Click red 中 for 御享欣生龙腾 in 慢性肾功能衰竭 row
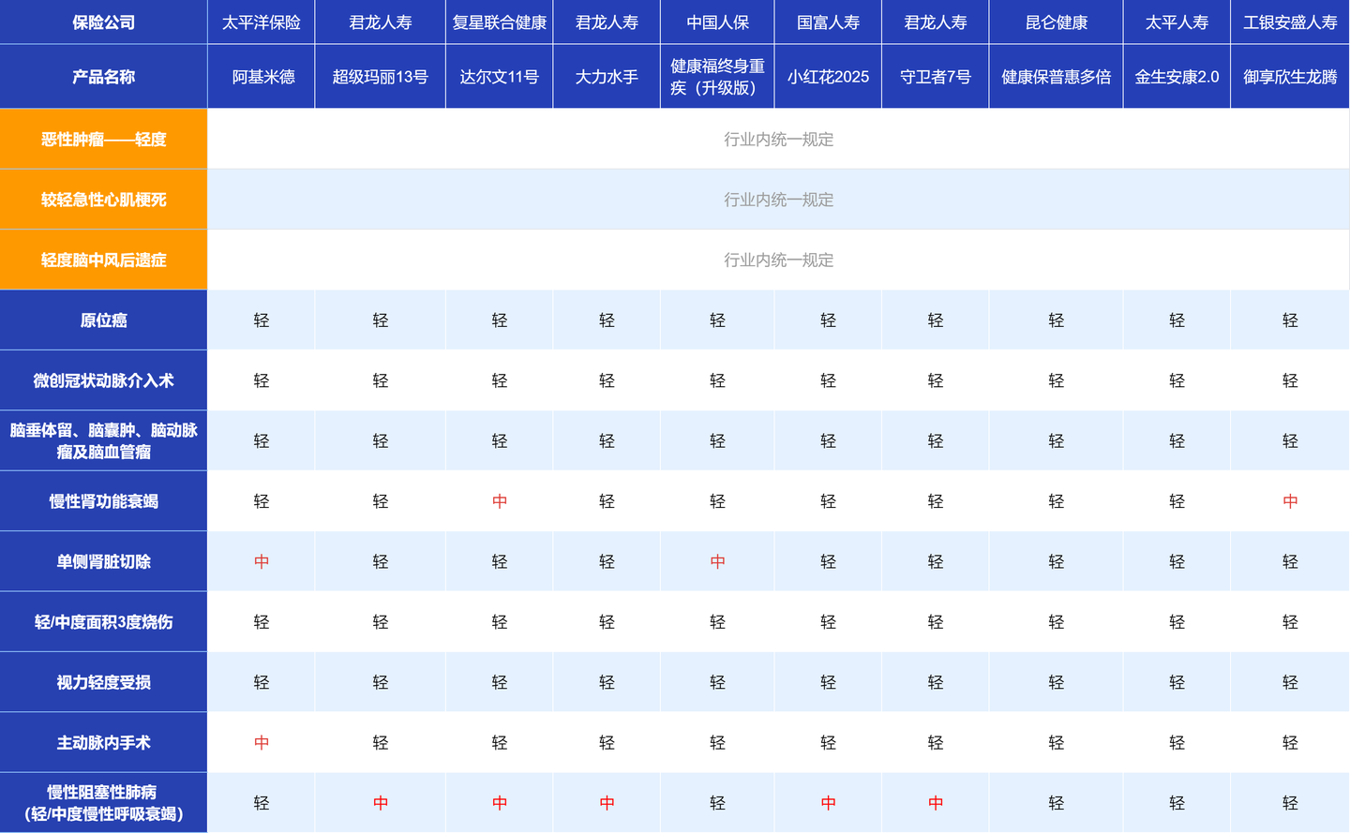Screen dimensions: 1350x833 pos(1290,501)
